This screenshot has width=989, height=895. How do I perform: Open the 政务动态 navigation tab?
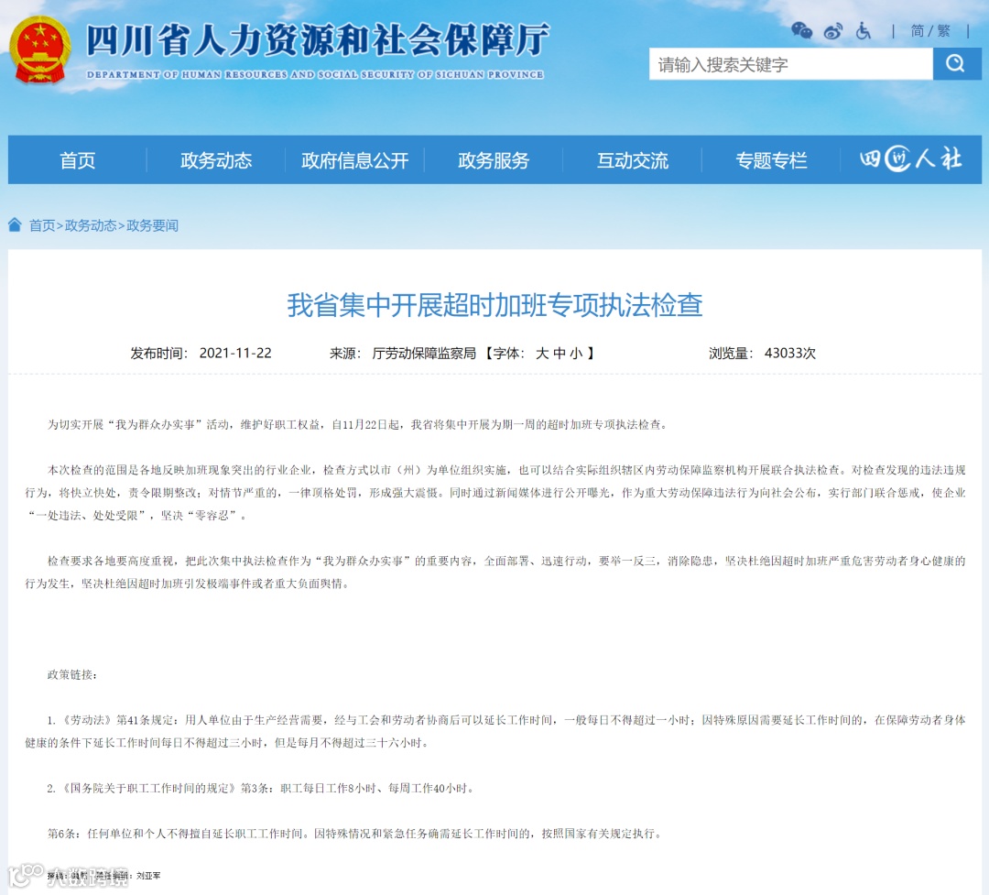[x=216, y=160]
